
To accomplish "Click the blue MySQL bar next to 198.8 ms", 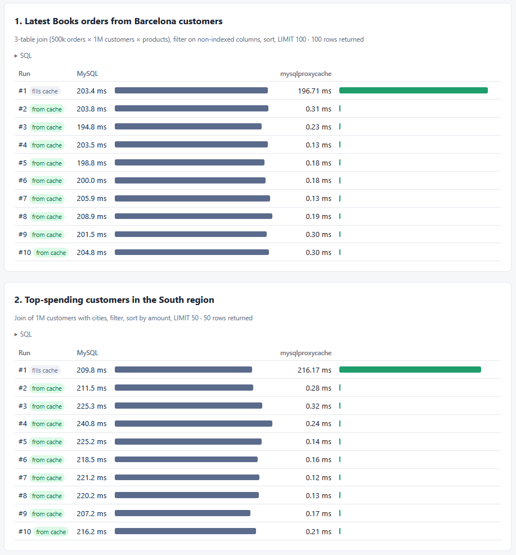I will point(190,163).
